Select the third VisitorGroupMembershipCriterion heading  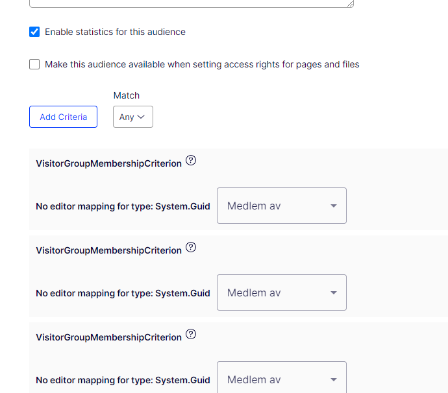[108, 337]
